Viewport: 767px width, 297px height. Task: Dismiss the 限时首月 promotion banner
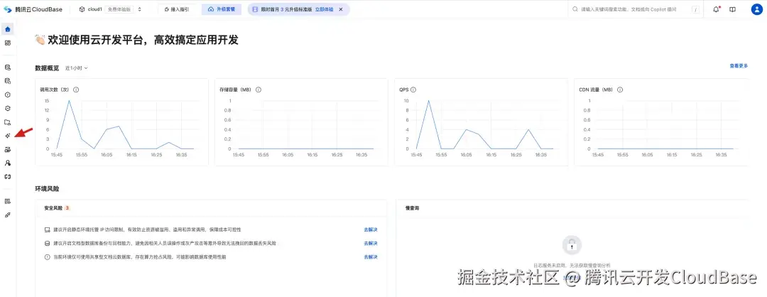(x=340, y=9)
